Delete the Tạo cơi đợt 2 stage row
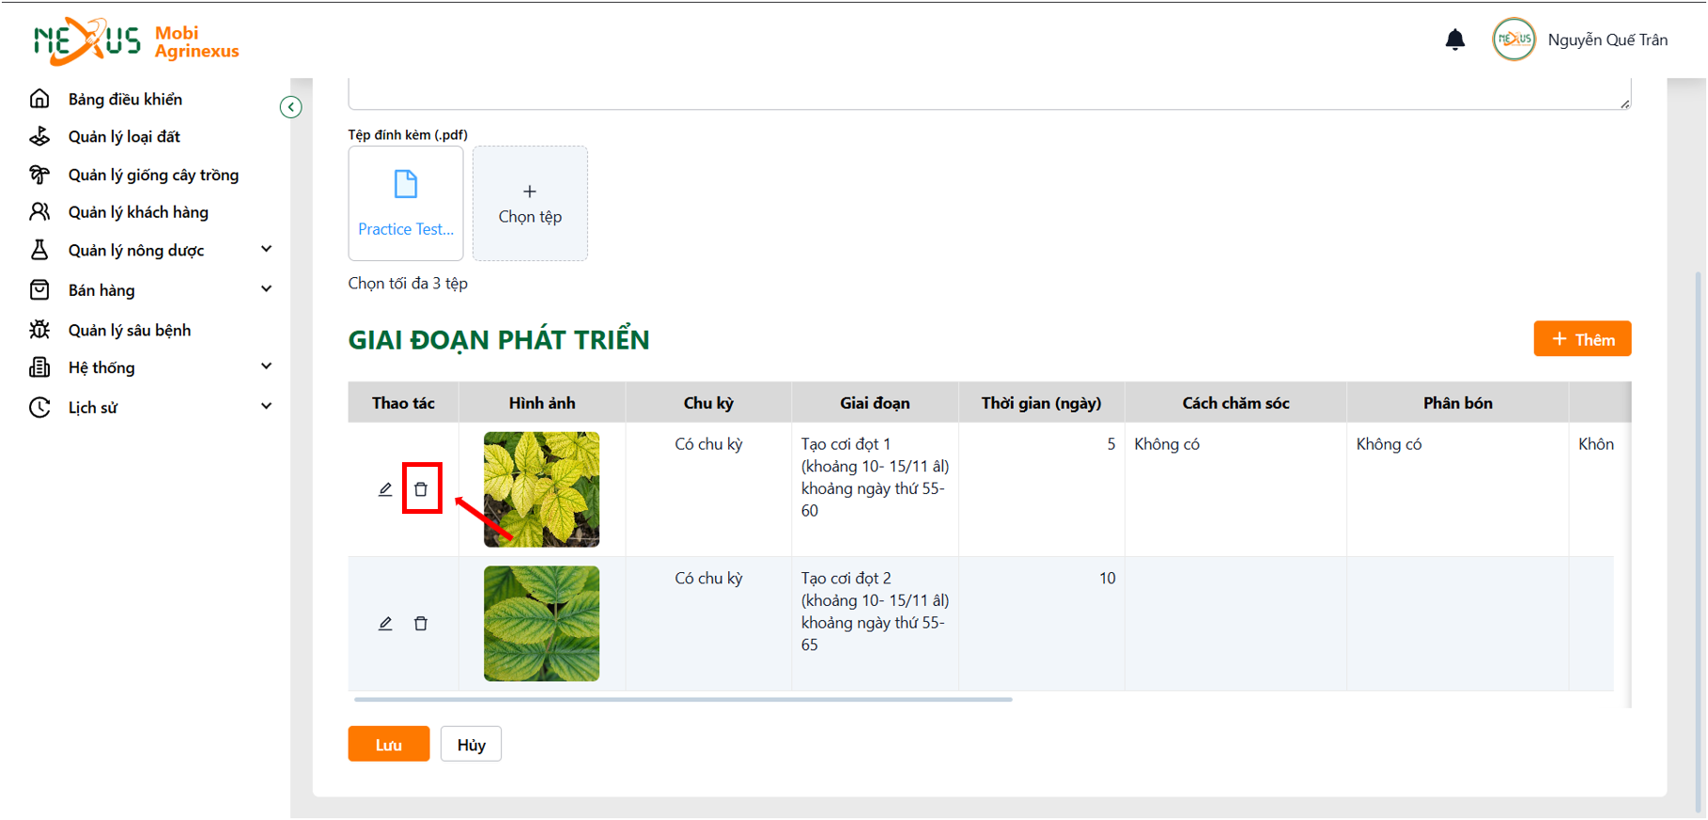1708x820 pixels. 421,624
